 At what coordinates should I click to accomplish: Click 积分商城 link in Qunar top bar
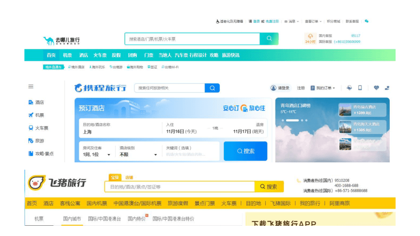(x=333, y=21)
